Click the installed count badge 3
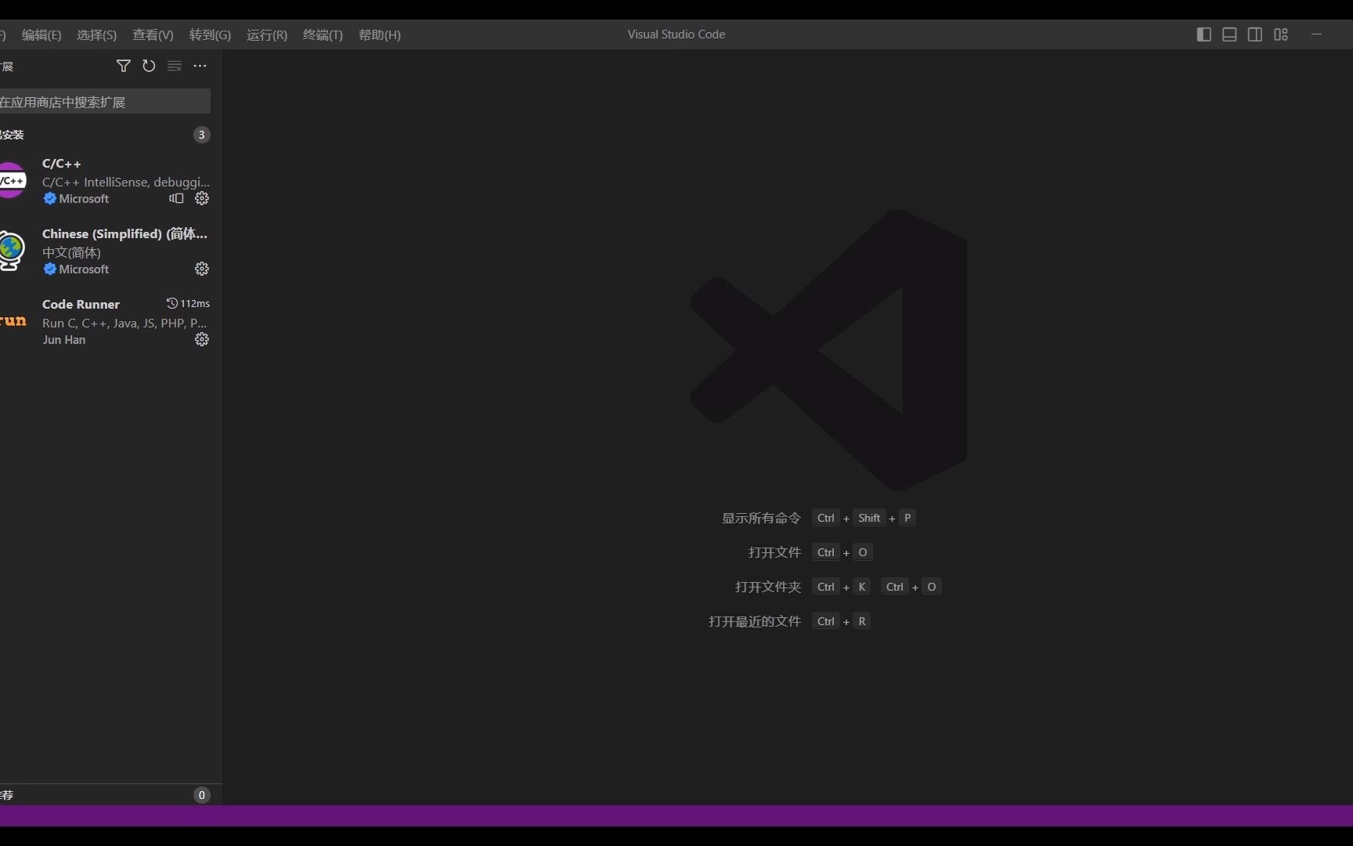 point(201,135)
